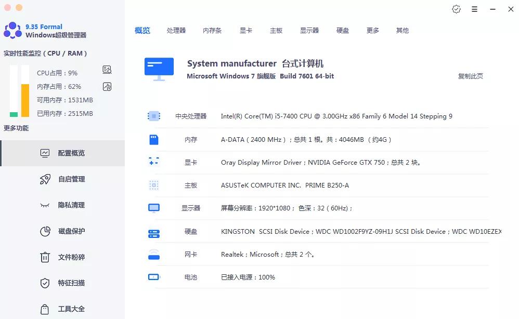This screenshot has width=519, height=319.
Task: Open the hamburger menu icon
Action: pos(474,9)
